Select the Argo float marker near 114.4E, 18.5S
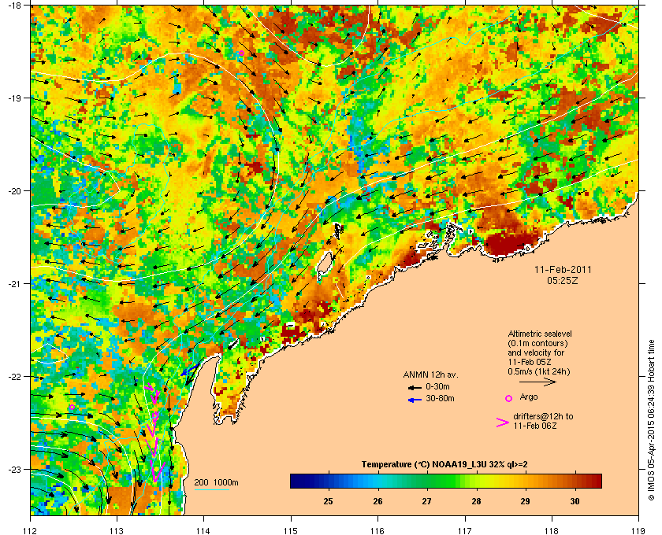662x535 pixels. tap(241, 53)
